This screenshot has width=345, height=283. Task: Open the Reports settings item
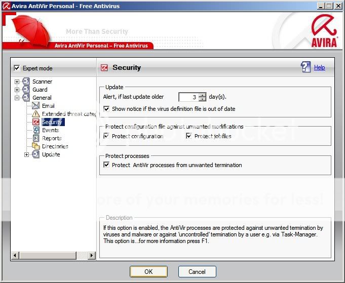52,138
